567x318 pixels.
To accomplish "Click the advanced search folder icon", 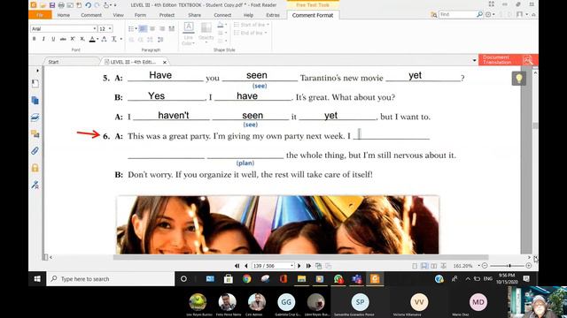I will click(x=434, y=15).
